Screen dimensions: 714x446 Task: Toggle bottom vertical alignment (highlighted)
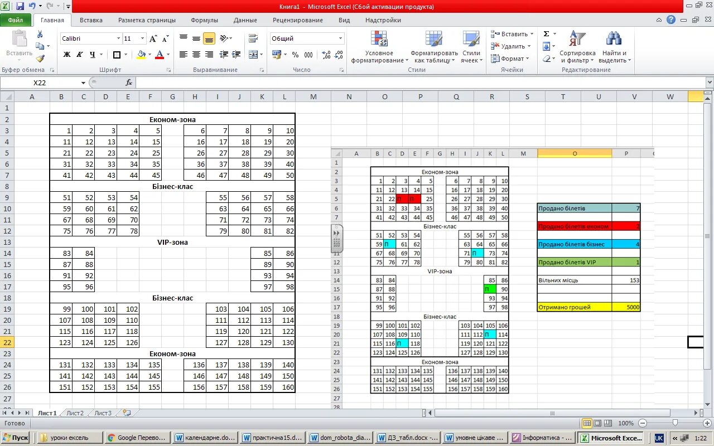pyautogui.click(x=209, y=38)
